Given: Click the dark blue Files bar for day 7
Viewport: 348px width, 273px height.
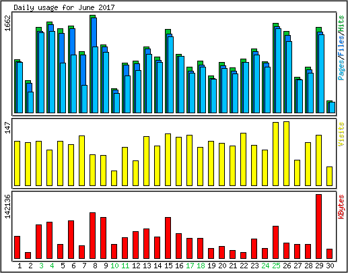Looking at the screenshot, I should coord(83,69).
